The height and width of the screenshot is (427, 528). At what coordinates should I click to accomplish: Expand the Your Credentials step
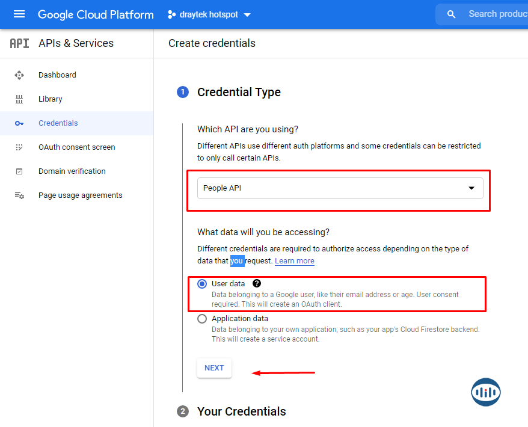tap(241, 411)
